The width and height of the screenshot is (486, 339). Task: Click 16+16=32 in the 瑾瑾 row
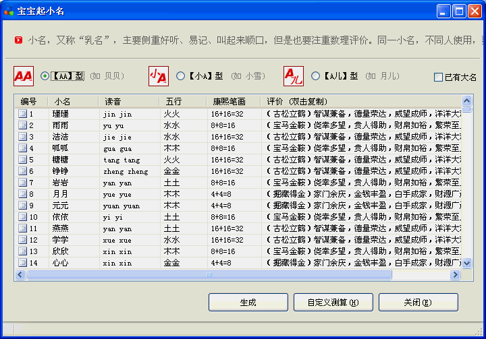(x=227, y=114)
